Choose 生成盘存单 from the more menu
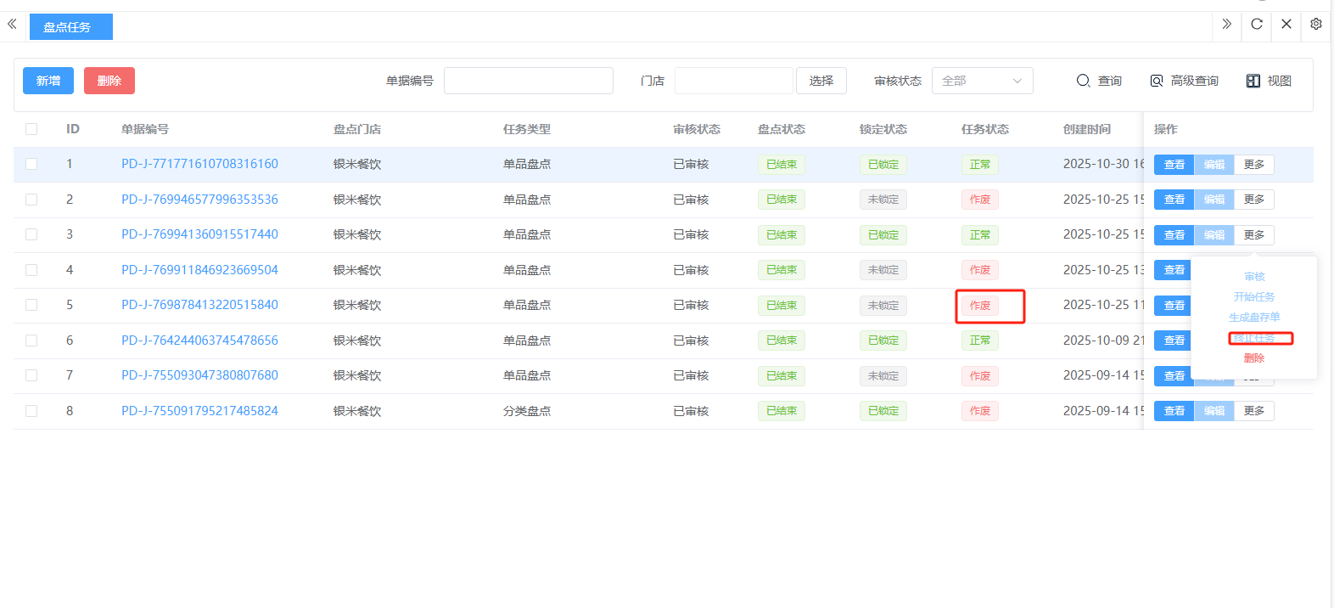The height and width of the screenshot is (608, 1334). (x=1254, y=318)
